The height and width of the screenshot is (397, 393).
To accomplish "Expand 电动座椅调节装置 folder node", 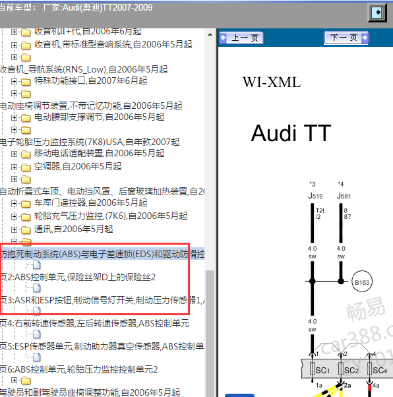I will pyautogui.click(x=15, y=94).
